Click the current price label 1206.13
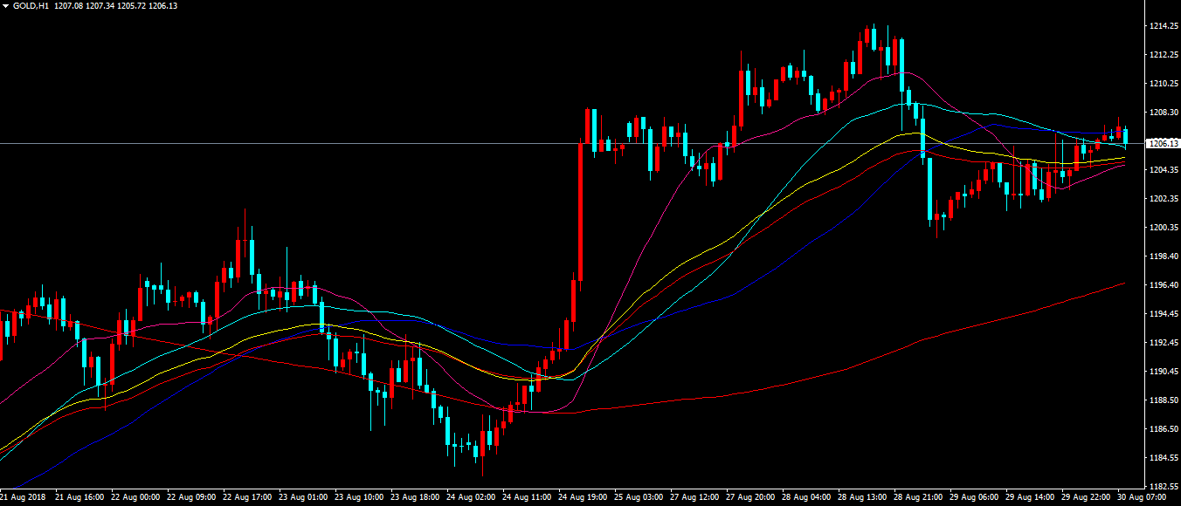Image resolution: width=1181 pixels, height=506 pixels. pyautogui.click(x=1162, y=143)
